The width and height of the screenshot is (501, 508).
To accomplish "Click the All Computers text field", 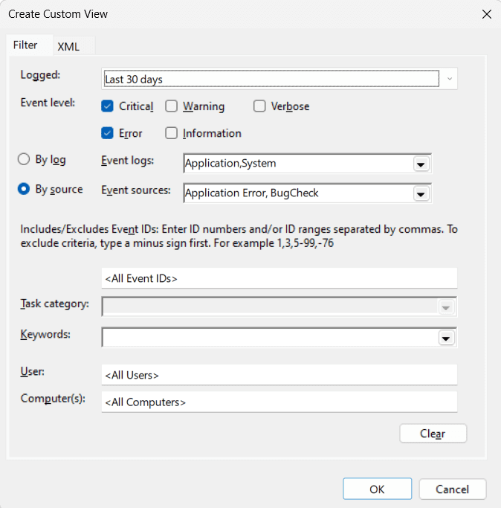I will 279,402.
